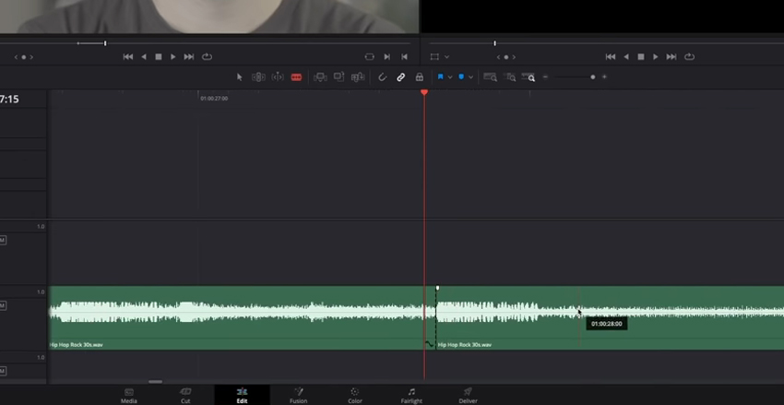Switch to the Fairlight page

click(x=411, y=395)
